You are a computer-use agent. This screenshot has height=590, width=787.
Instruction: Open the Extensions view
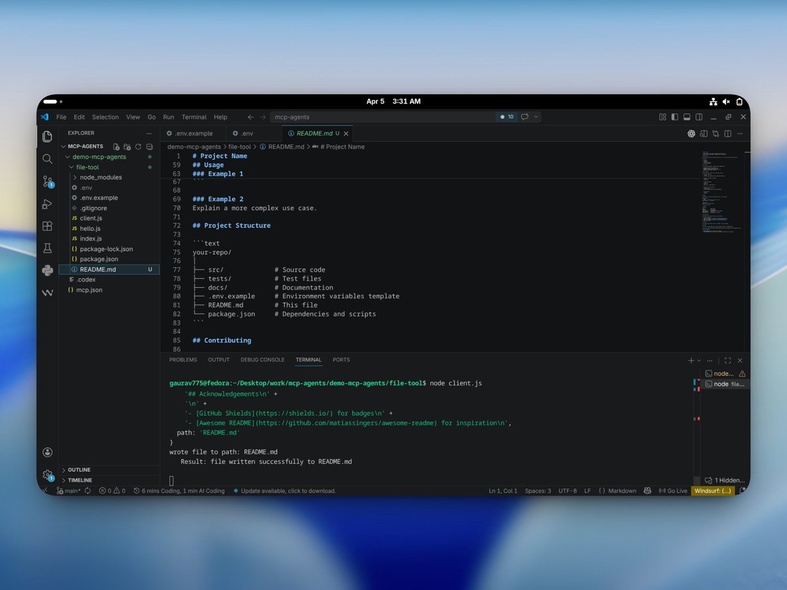47,226
